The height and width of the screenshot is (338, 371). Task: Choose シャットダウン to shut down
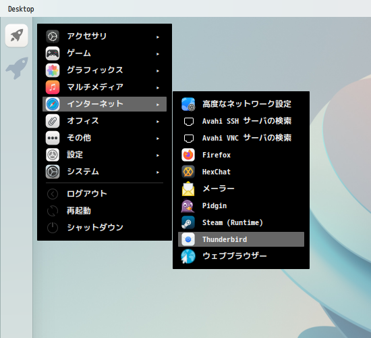(105, 228)
